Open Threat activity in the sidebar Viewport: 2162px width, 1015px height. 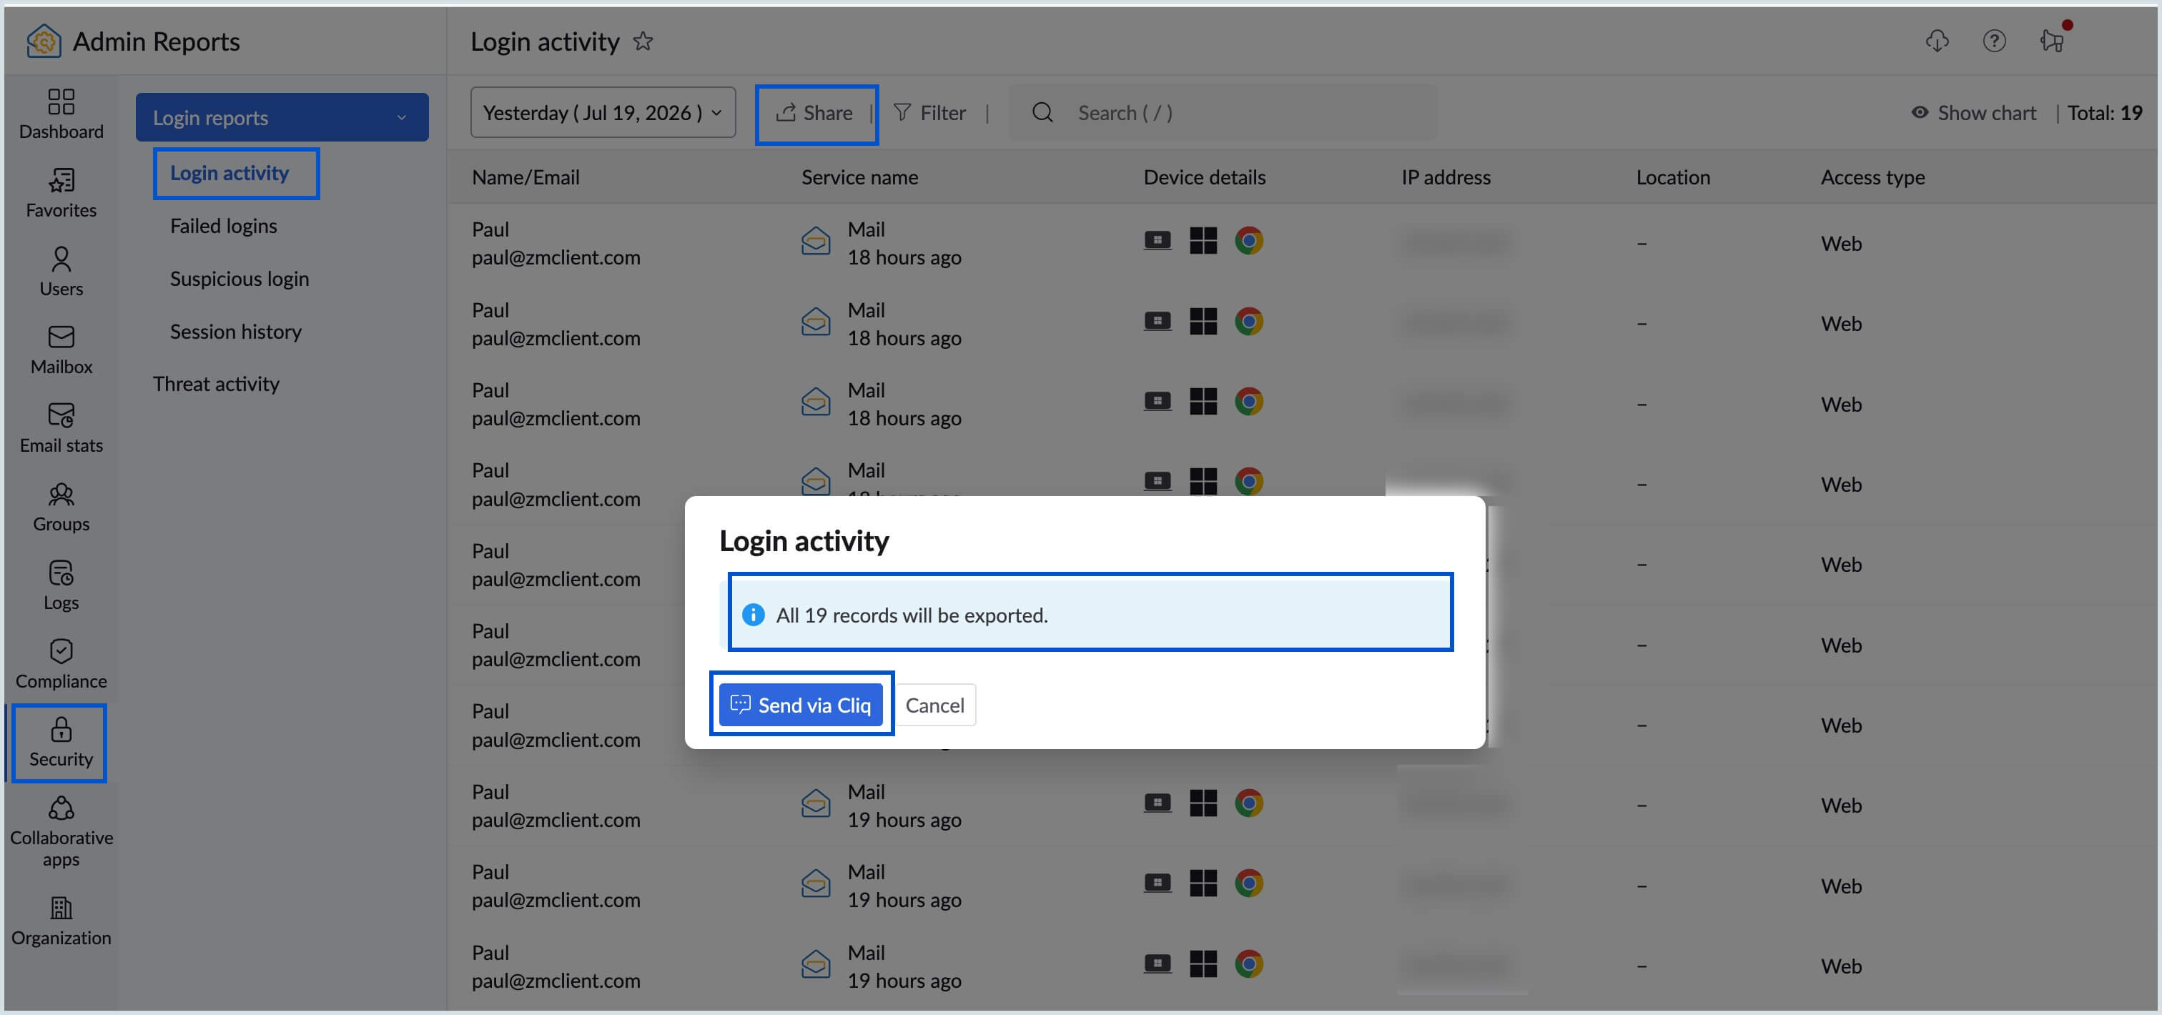(216, 383)
